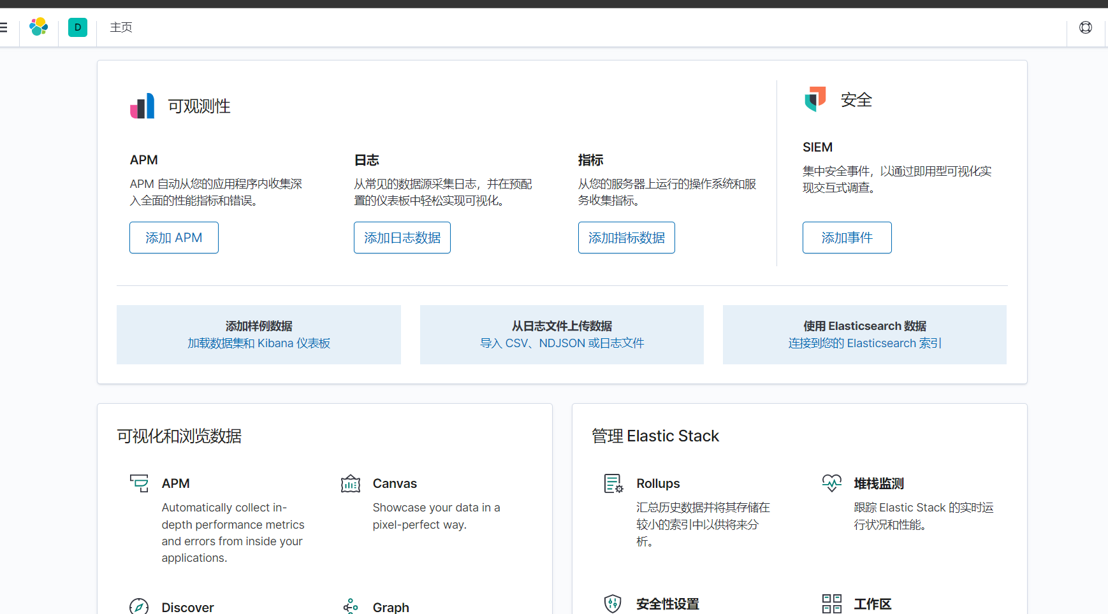
Task: Click the 管理 Elastic Stack heading
Action: click(x=655, y=436)
